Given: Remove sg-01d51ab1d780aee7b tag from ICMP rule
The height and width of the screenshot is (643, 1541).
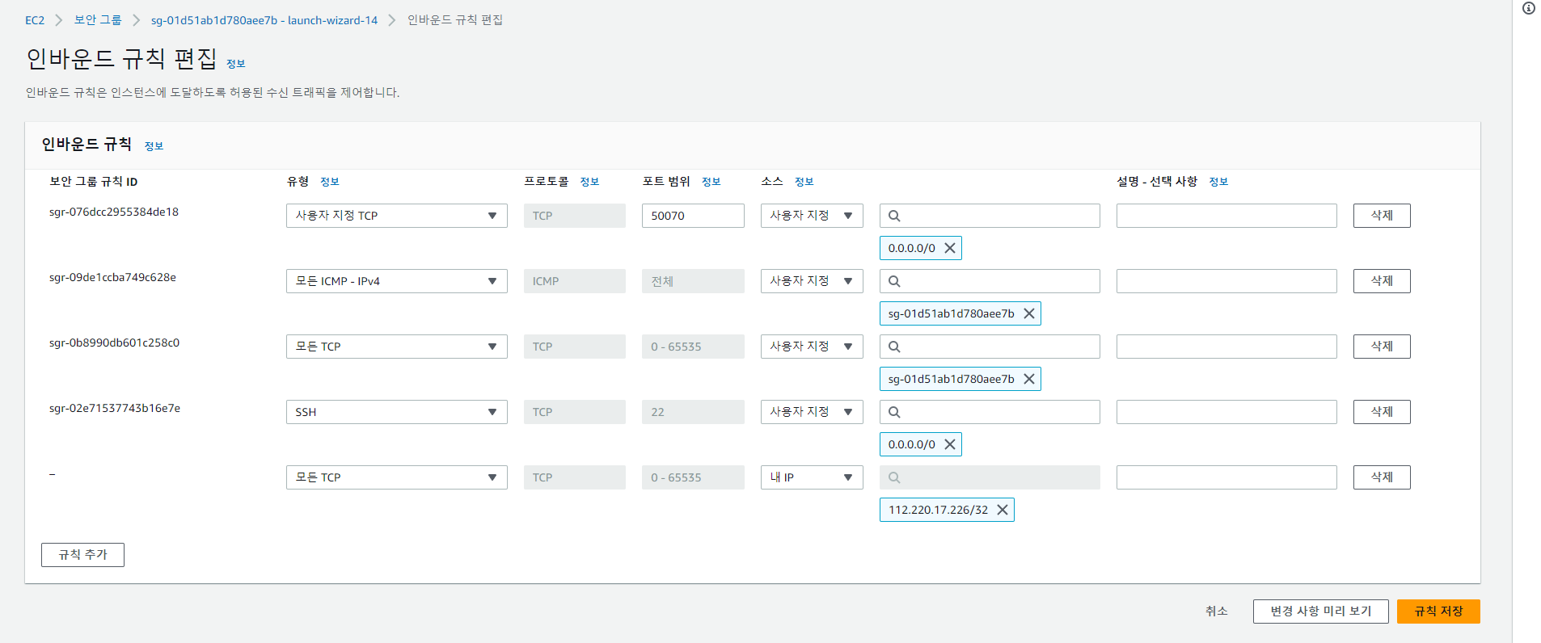Looking at the screenshot, I should click(x=1029, y=313).
